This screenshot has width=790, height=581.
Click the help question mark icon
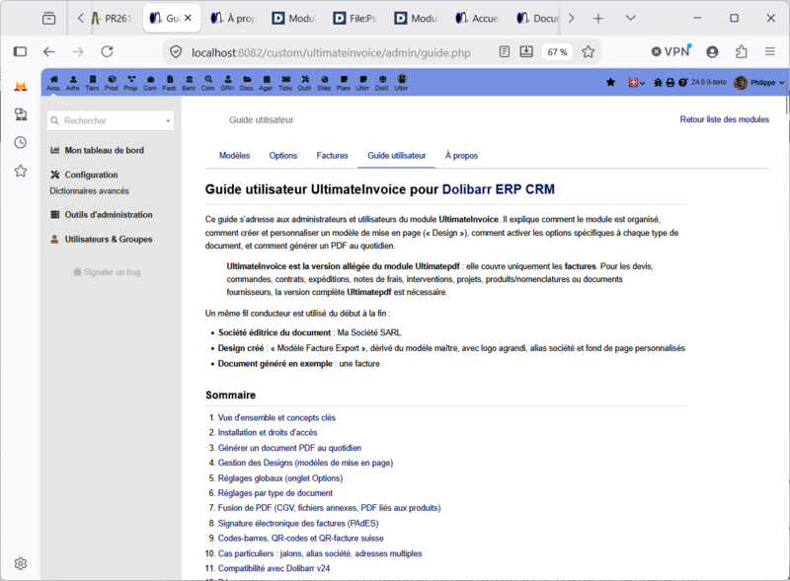[682, 82]
